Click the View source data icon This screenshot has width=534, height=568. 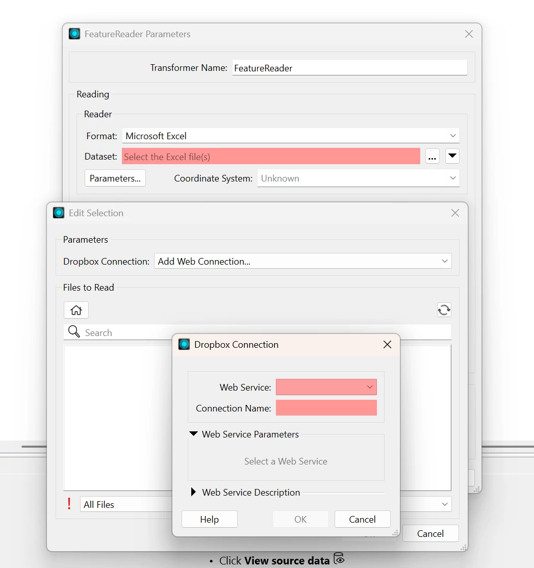[339, 558]
